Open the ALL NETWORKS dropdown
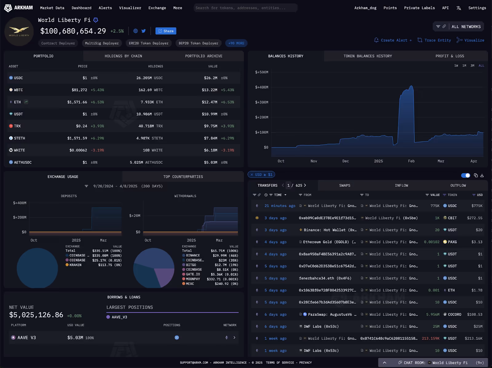This screenshot has height=368, width=492. (466, 27)
